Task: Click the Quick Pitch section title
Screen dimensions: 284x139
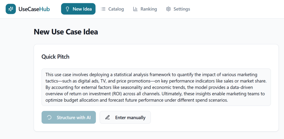Action: (x=55, y=57)
